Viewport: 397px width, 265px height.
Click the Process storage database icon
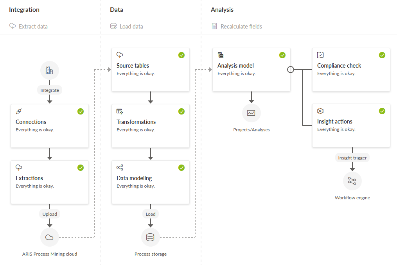pyautogui.click(x=151, y=237)
